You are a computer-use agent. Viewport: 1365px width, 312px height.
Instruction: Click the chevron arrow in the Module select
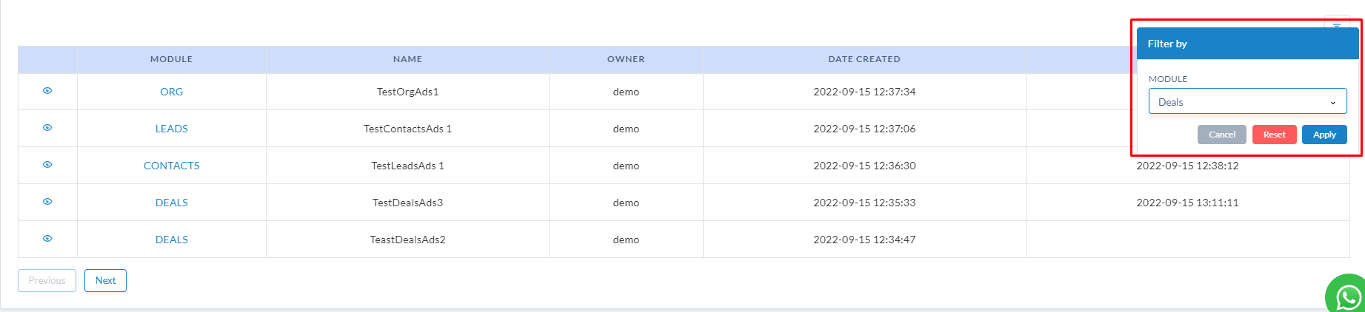(1333, 103)
